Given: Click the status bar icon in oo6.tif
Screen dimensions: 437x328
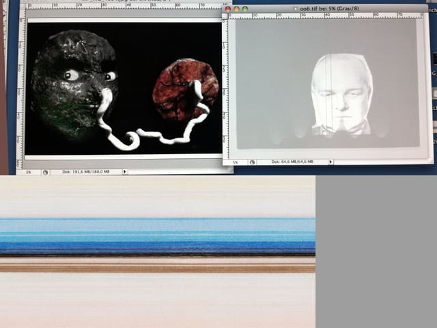Looking at the screenshot, I should click(252, 162).
